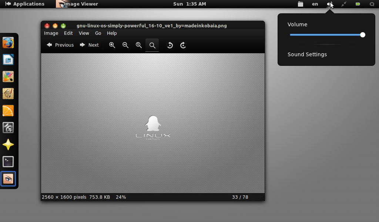
Task: Click the Linux penguin image
Action: pos(153,123)
